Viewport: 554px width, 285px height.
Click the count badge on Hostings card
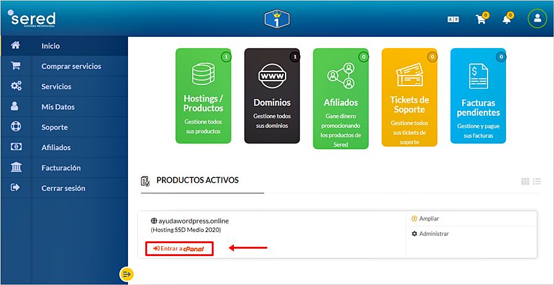[x=226, y=57]
